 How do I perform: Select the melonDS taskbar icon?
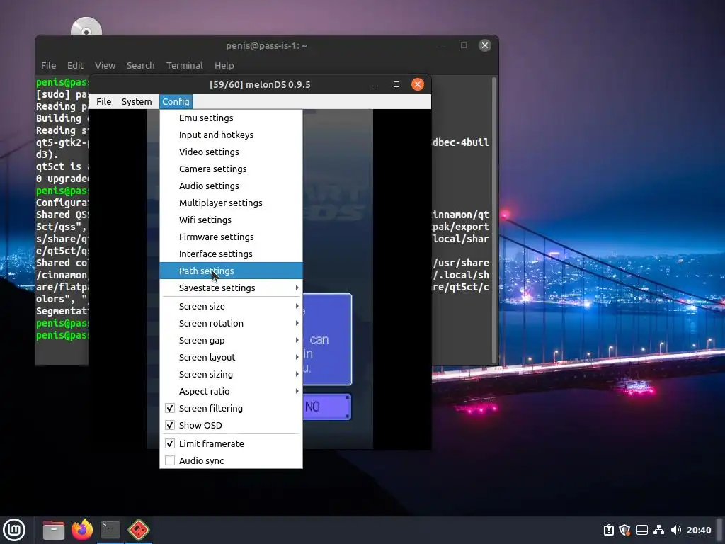[139, 530]
